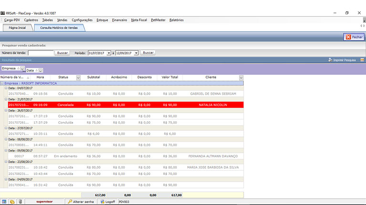Click the Número da Venda input field
Image resolution: width=366 pixels, height=205 pixels.
click(x=41, y=53)
